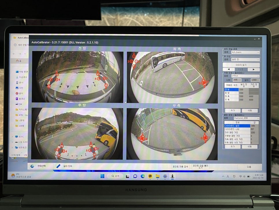Open the 4ch_basic channel type dropdown

tap(245, 52)
